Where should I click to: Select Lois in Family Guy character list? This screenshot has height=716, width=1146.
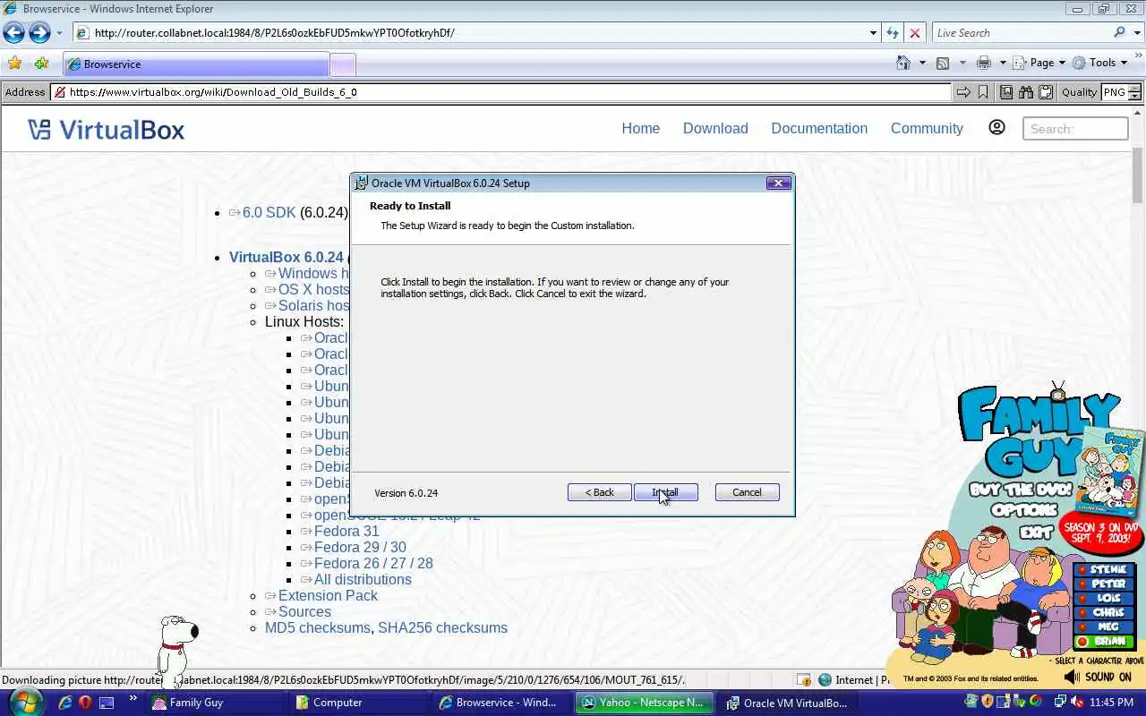click(x=1106, y=599)
